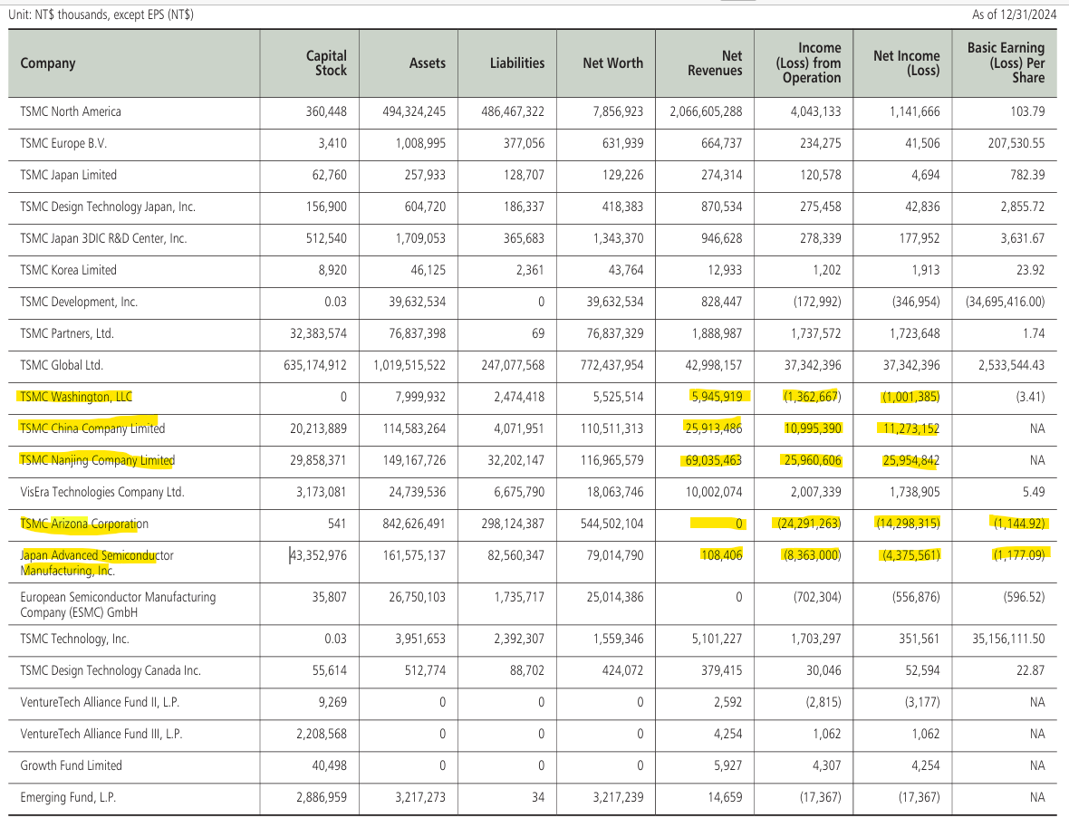The image size is (1069, 818).
Task: Click the Capital Stock column header
Action: pos(326,63)
